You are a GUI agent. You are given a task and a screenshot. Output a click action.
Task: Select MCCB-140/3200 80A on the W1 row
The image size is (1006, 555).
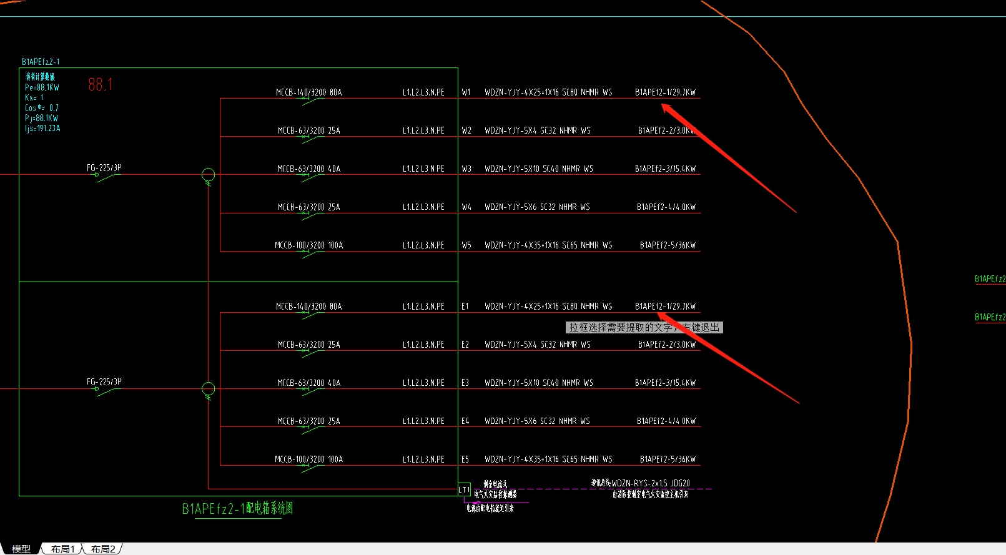click(x=309, y=92)
